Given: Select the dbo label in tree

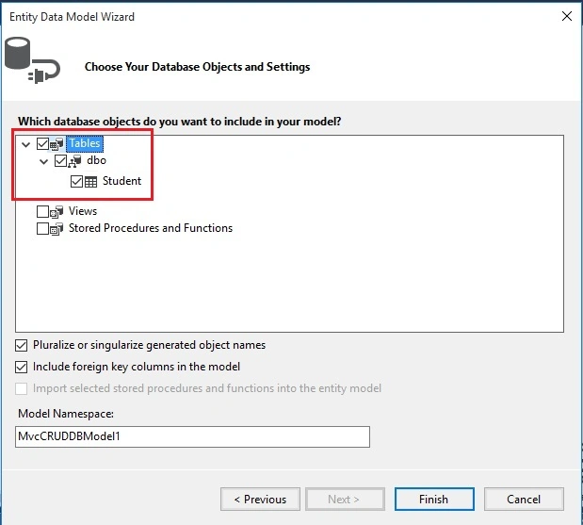Looking at the screenshot, I should [97, 160].
